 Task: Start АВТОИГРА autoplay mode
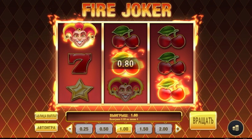(46, 128)
